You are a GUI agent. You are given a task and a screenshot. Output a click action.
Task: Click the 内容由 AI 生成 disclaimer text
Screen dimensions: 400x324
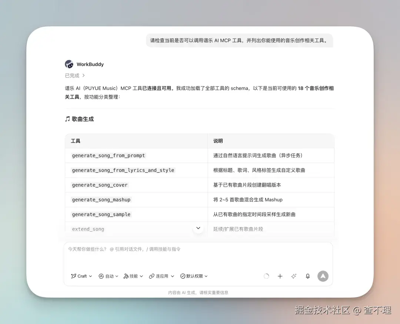click(198, 292)
